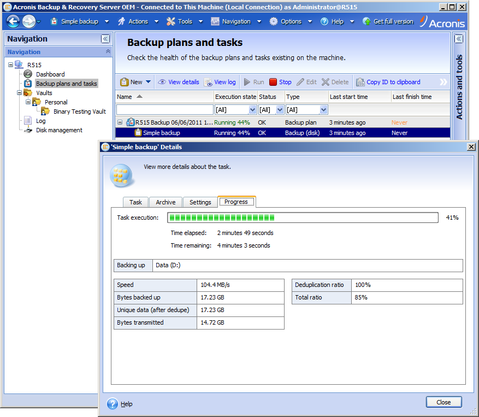The image size is (479, 417).
Task: Click the Navigation toolbar icon
Action: click(x=215, y=21)
